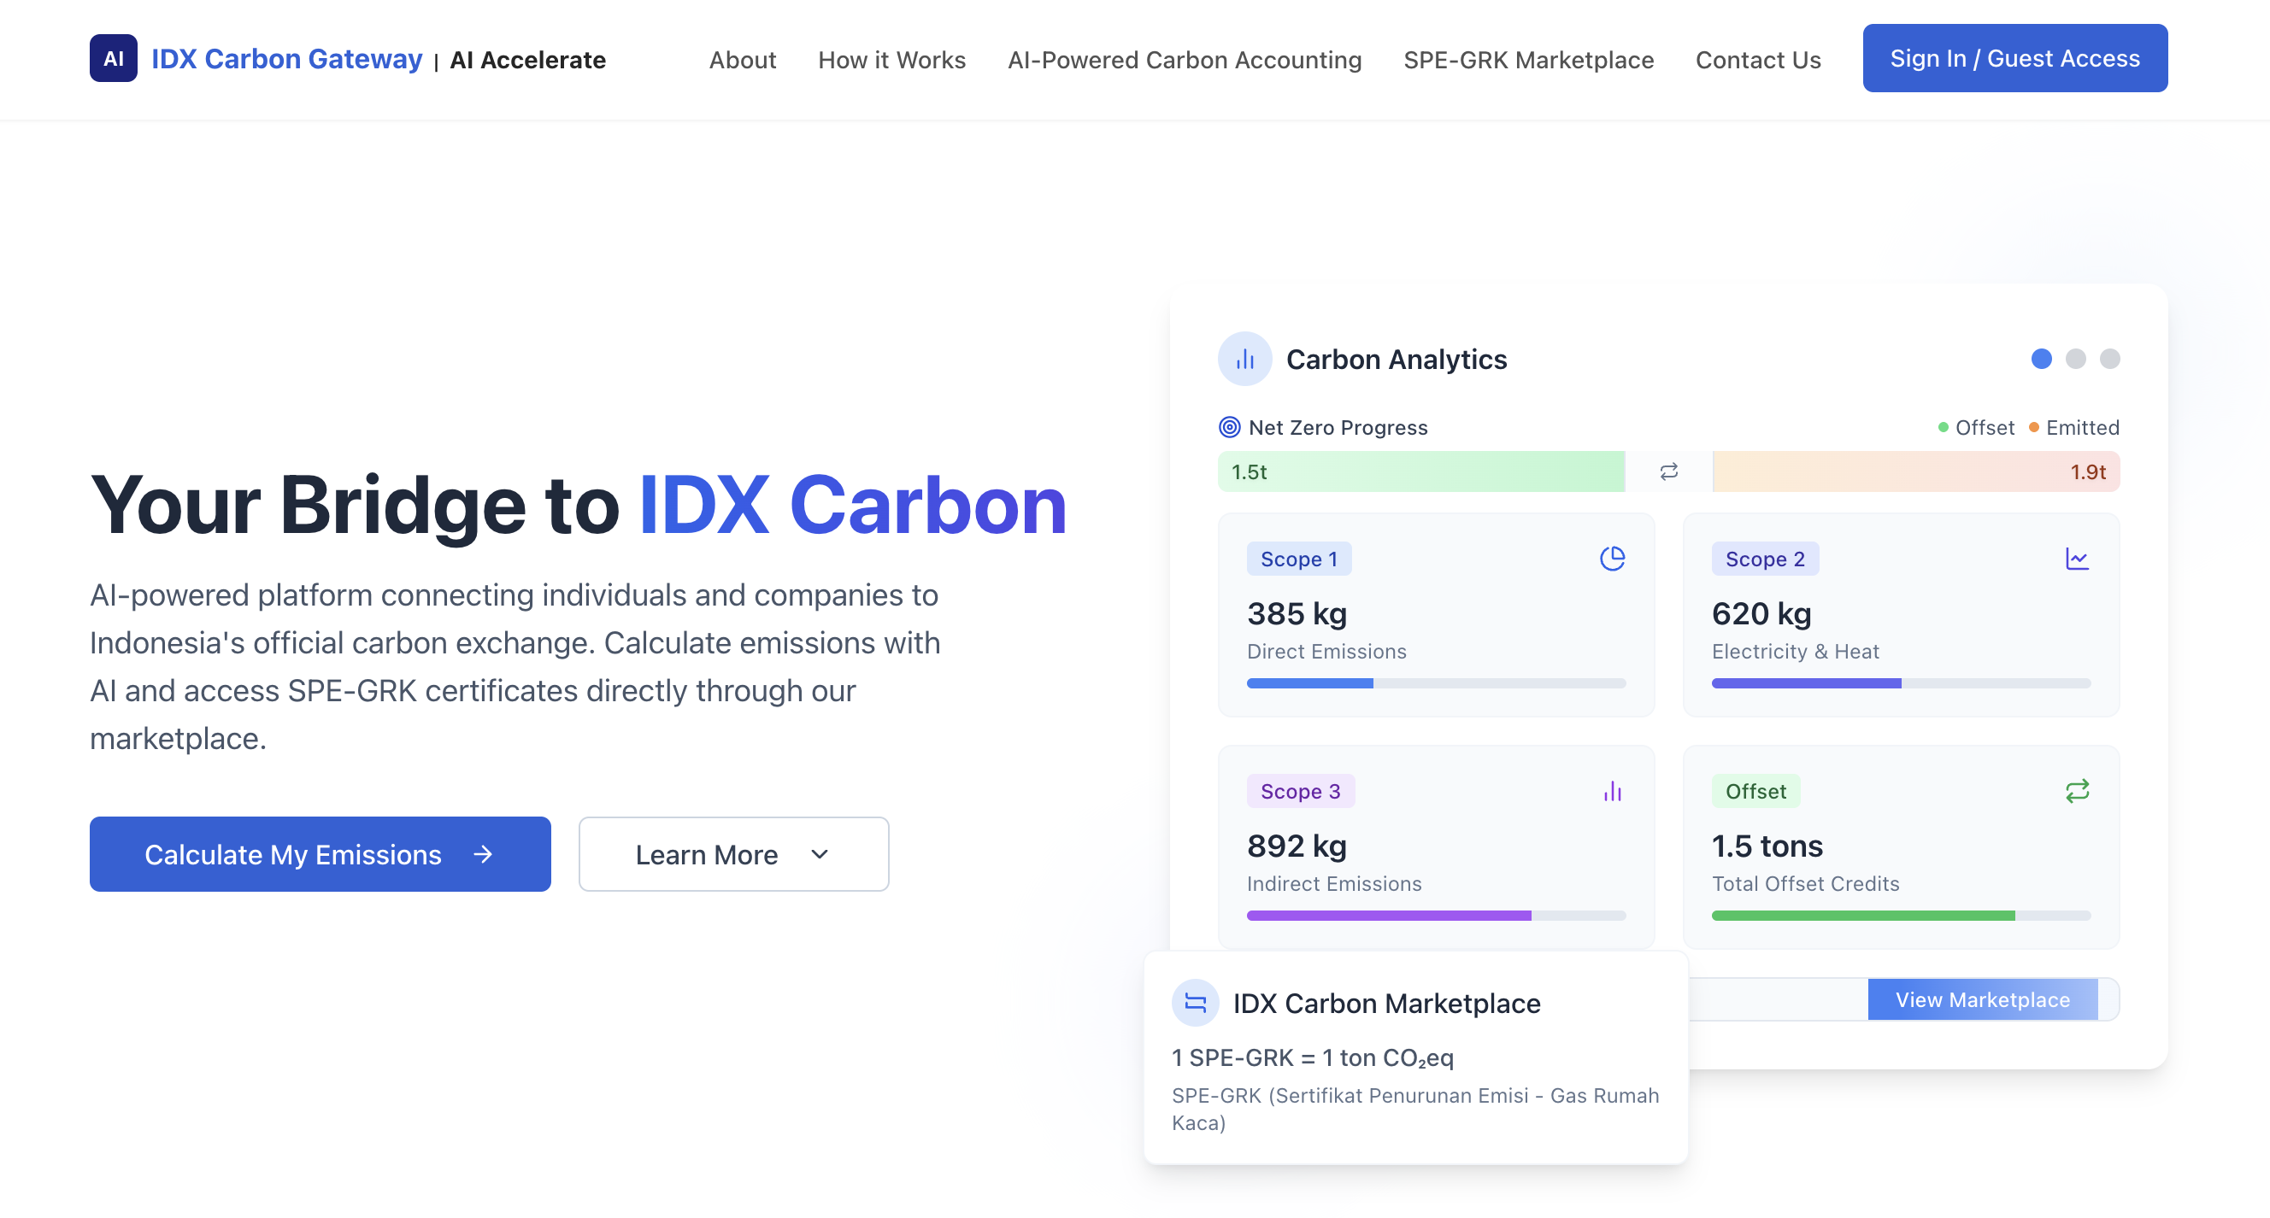Click the pie chart icon on Scope 1 card
The image size is (2270, 1218).
pyautogui.click(x=1613, y=559)
